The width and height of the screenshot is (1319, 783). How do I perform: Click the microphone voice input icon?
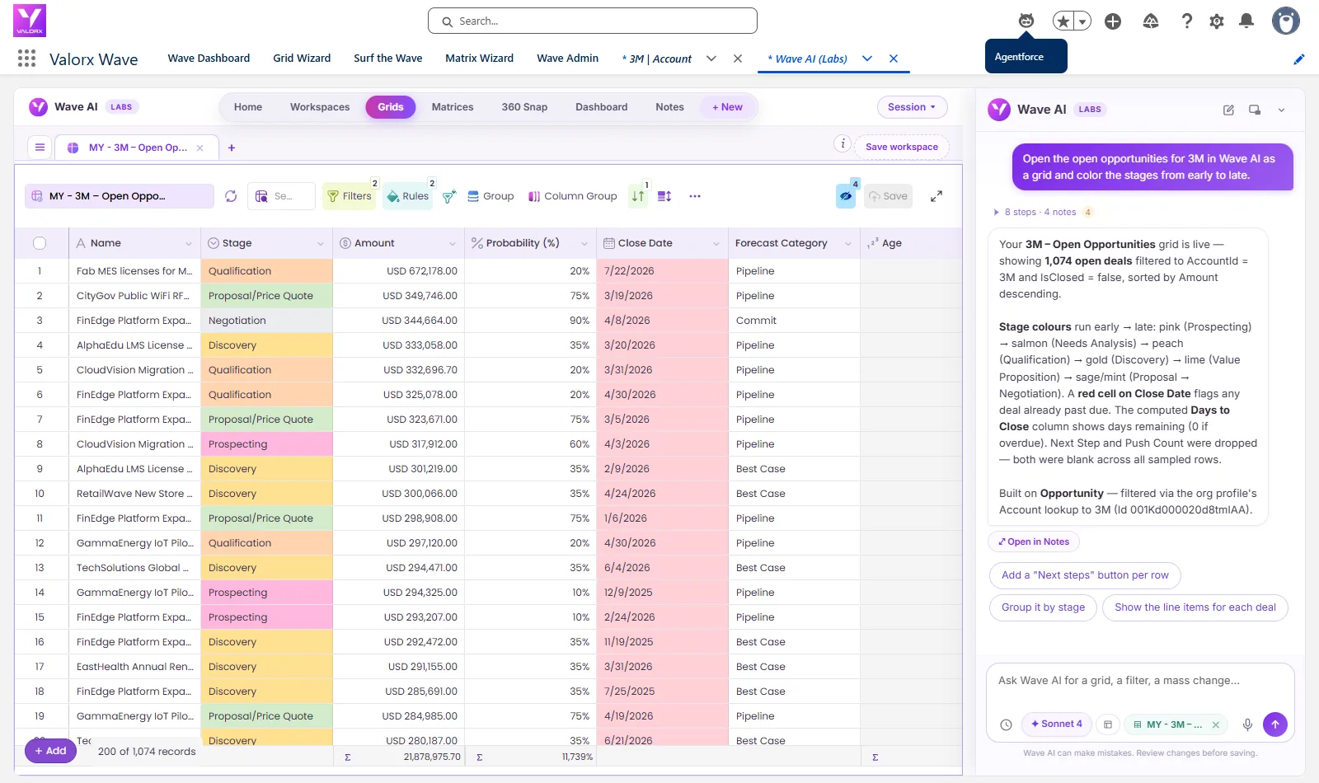[x=1247, y=724]
